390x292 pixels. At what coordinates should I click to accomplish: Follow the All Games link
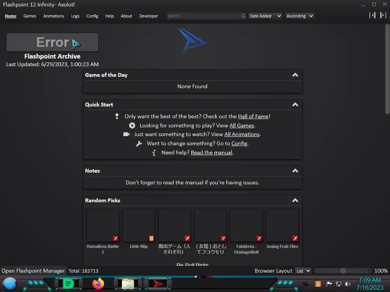242,125
